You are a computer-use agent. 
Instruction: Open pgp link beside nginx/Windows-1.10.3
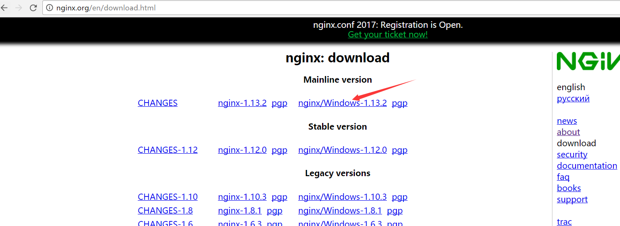coord(400,197)
